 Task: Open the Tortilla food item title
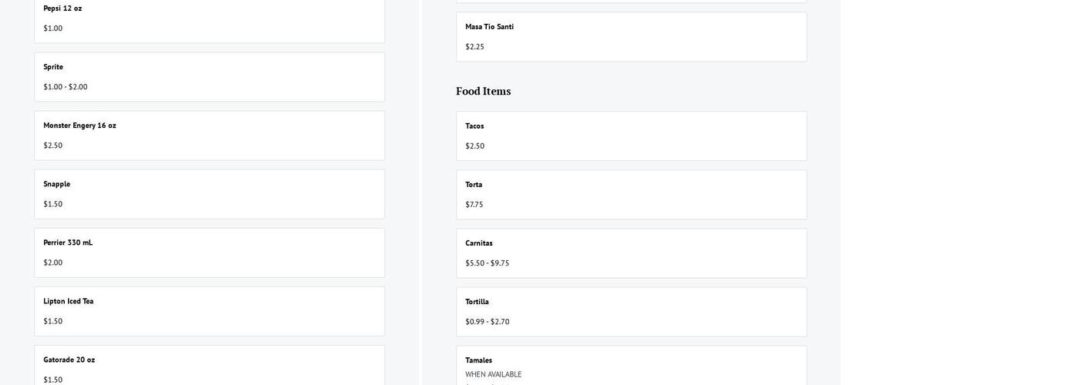pos(477,302)
